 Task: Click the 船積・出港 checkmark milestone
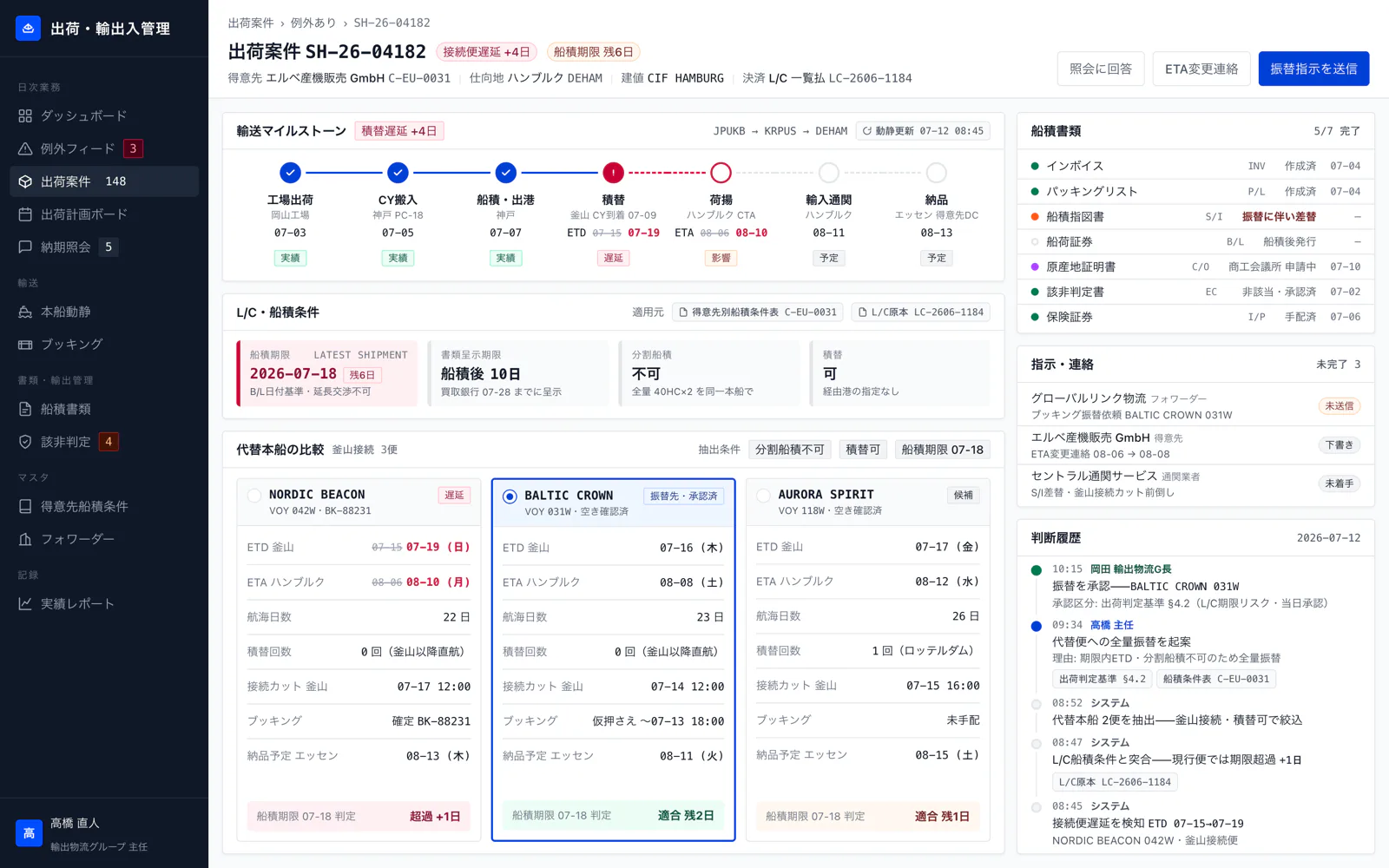505,173
